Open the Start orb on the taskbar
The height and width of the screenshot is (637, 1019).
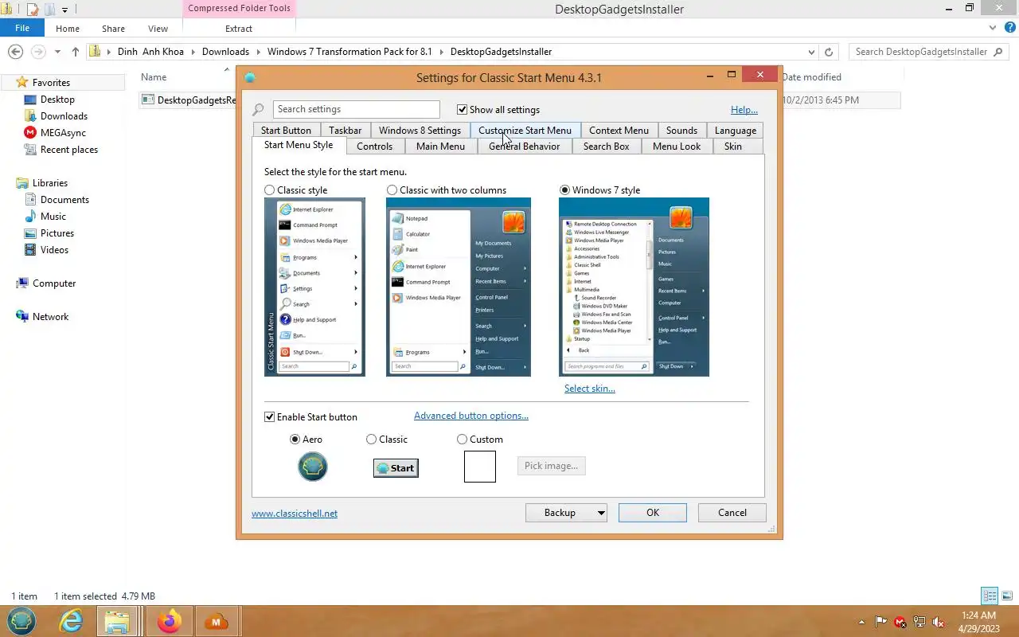click(x=21, y=621)
